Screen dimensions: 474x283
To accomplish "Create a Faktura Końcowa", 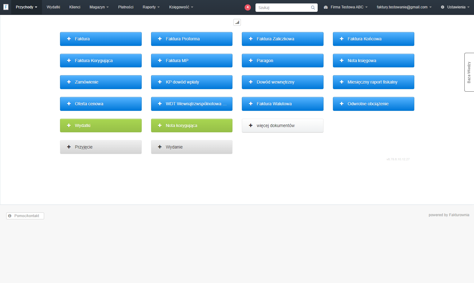I will (374, 39).
